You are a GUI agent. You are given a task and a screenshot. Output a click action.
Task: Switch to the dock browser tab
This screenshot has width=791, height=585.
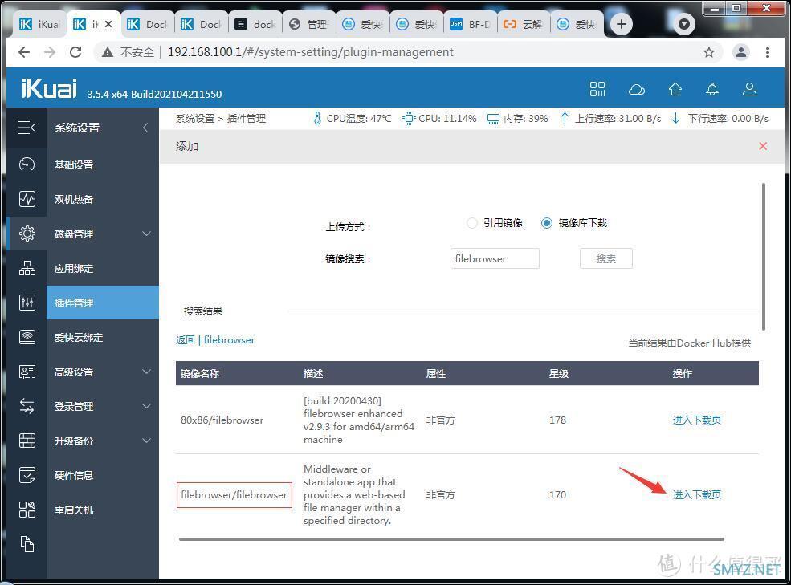pyautogui.click(x=255, y=24)
